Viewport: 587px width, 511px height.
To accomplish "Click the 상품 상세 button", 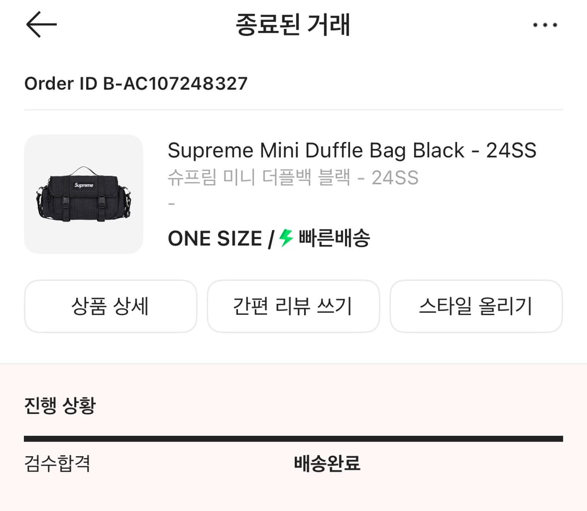I will coord(111,306).
